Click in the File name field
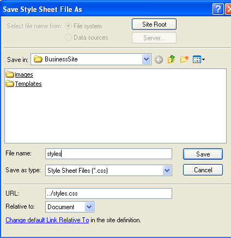 point(108,154)
